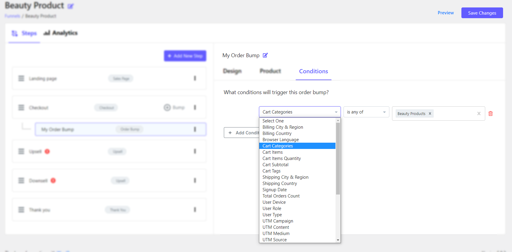
Task: Switch to the Conditions tab
Action: (313, 71)
